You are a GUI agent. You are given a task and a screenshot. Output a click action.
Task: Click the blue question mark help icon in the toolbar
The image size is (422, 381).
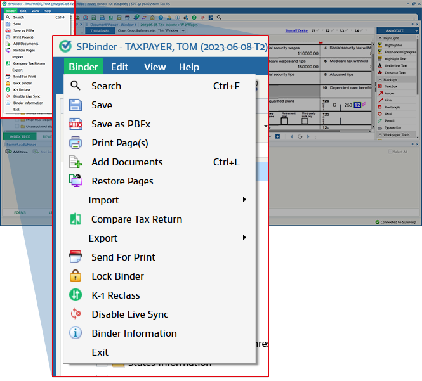coord(161,18)
